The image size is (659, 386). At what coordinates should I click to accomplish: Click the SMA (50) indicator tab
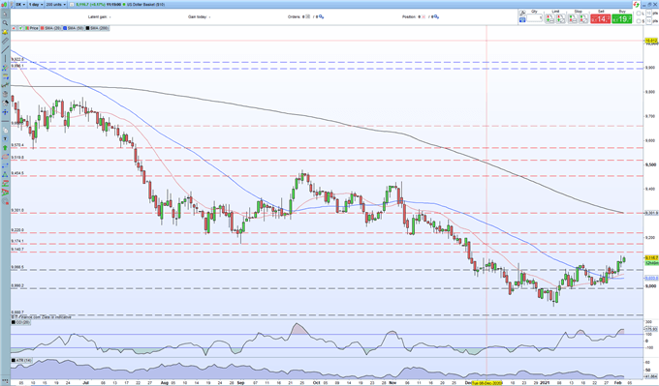tap(74, 28)
